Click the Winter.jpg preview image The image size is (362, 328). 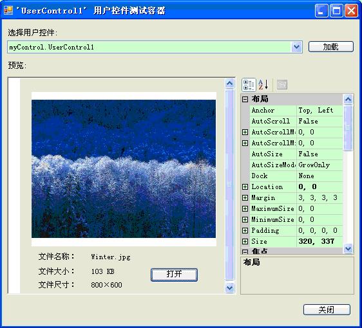tap(124, 169)
